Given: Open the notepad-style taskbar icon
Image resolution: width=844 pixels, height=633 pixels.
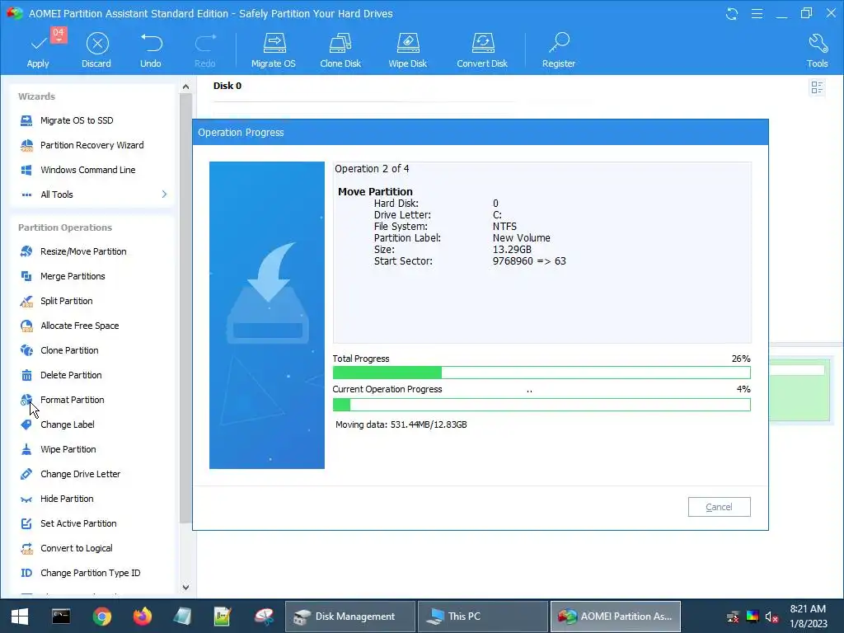Looking at the screenshot, I should tap(223, 617).
